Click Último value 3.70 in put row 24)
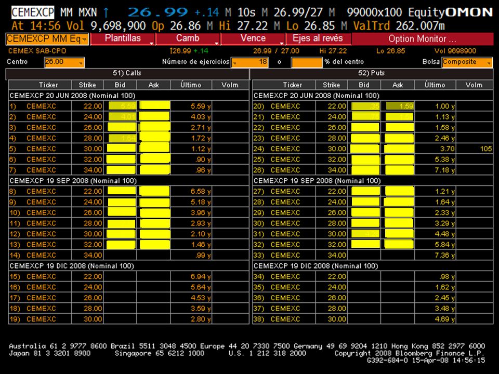This screenshot has width=499, height=374. tap(447, 149)
